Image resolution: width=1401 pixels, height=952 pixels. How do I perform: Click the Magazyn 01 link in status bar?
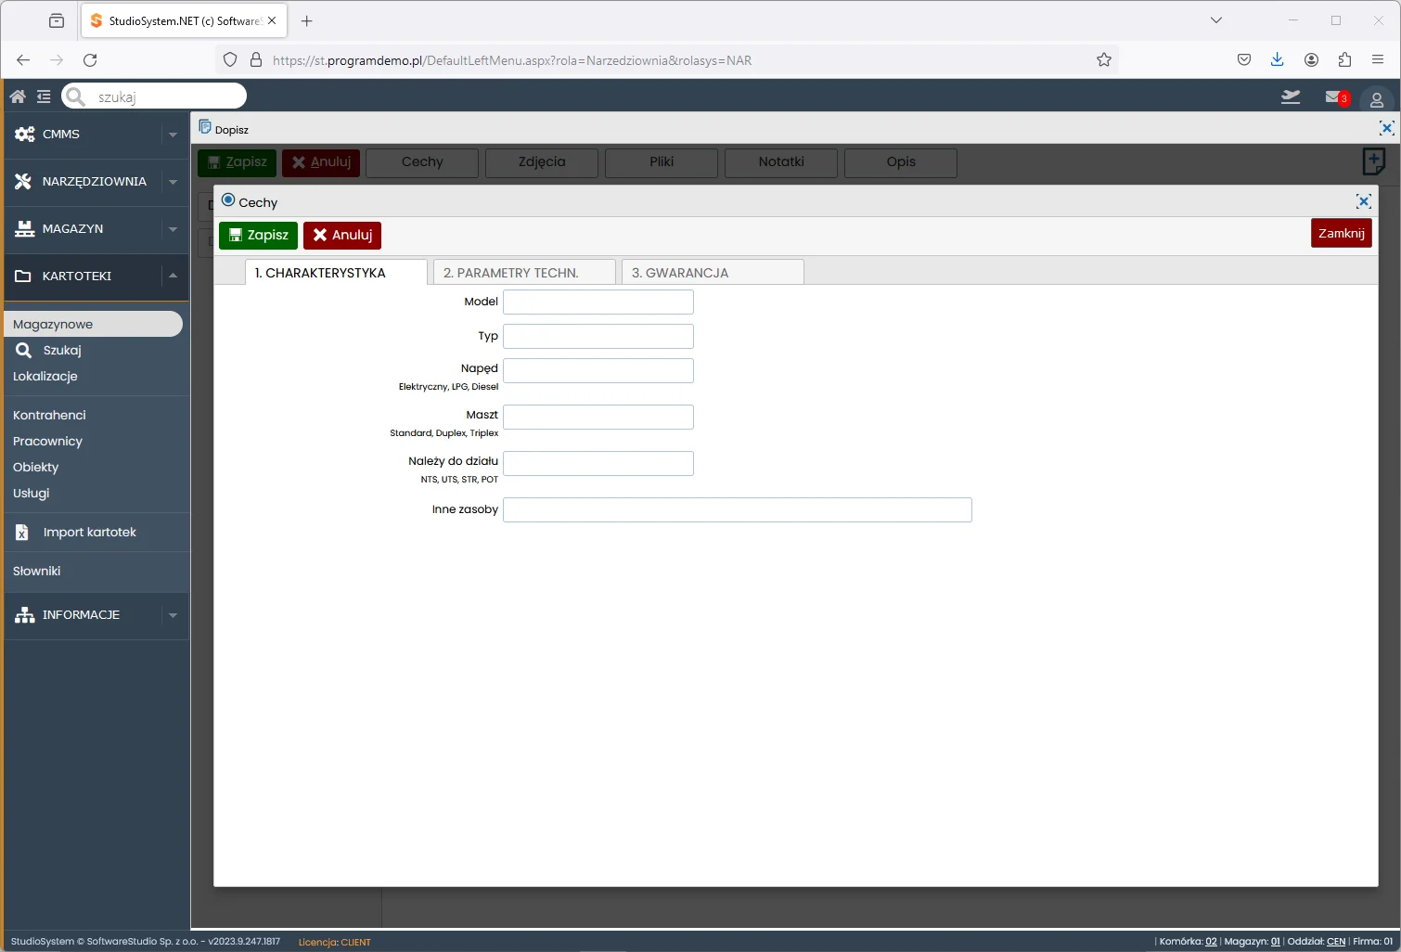point(1276,942)
